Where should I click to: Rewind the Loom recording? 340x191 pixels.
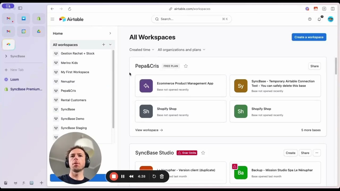click(x=131, y=176)
